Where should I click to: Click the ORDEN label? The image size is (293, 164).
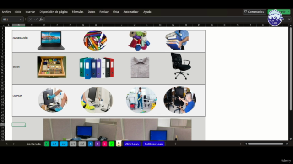pos(16,67)
